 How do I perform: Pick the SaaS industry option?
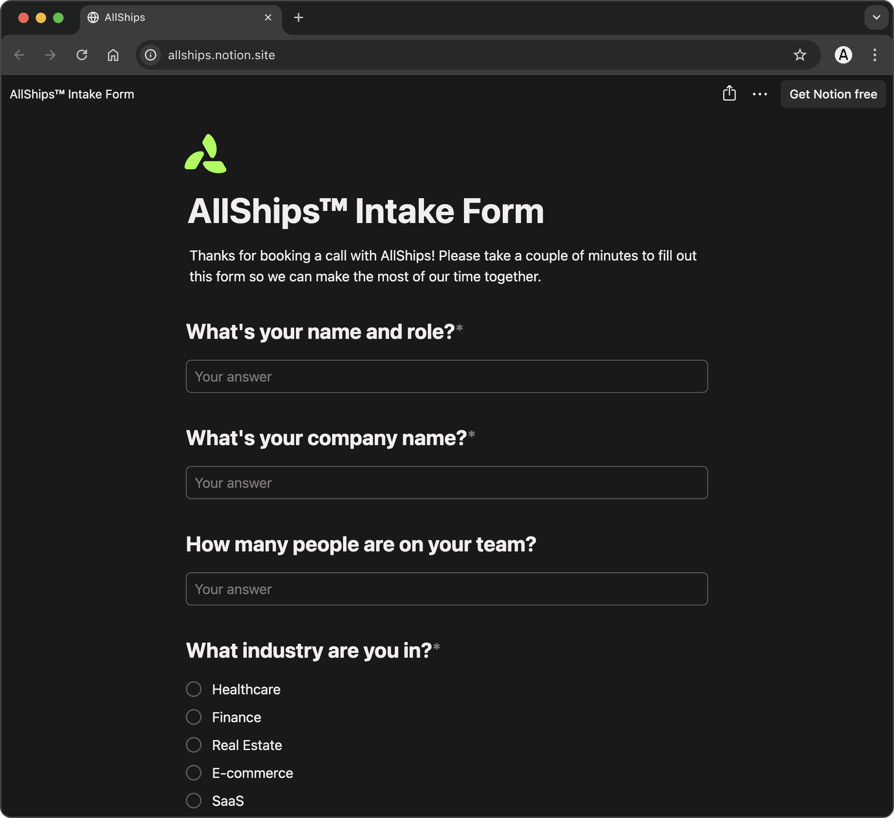point(194,801)
